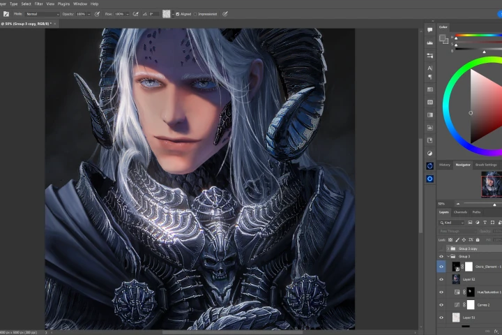Toggle the Aligned checkbox
This screenshot has height=335, width=502.
click(177, 14)
